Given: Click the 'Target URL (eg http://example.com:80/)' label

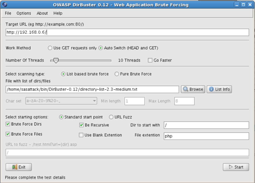Looking at the screenshot, I should (x=45, y=24).
